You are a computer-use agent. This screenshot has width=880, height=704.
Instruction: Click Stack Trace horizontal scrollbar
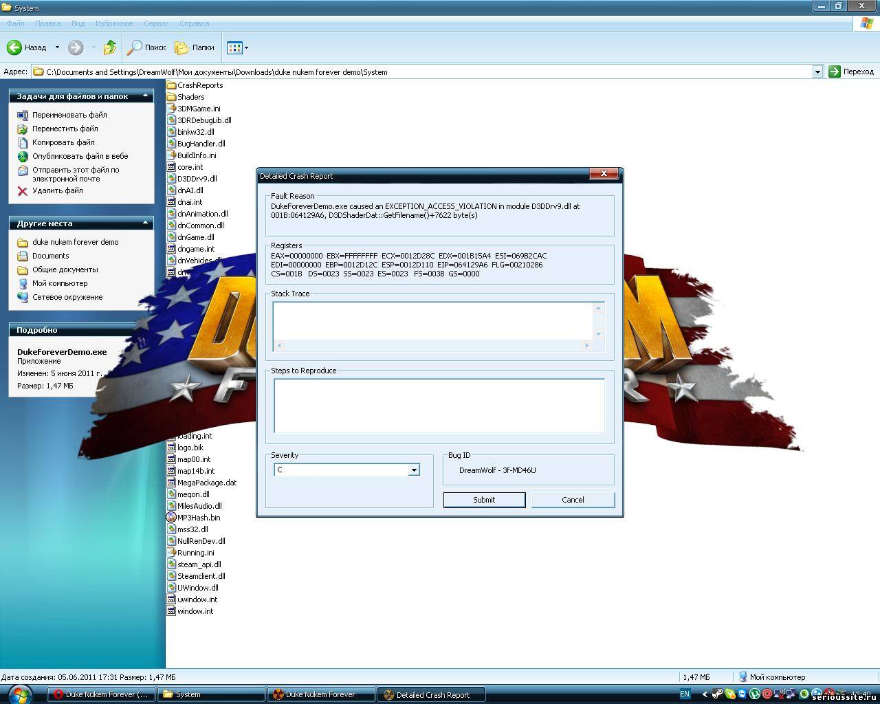pyautogui.click(x=433, y=346)
